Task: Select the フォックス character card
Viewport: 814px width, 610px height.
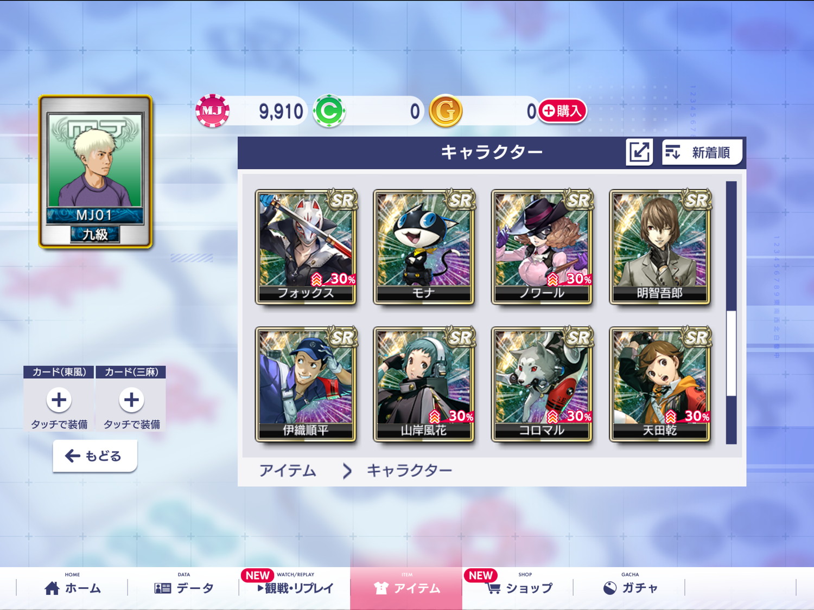Action: click(x=306, y=247)
